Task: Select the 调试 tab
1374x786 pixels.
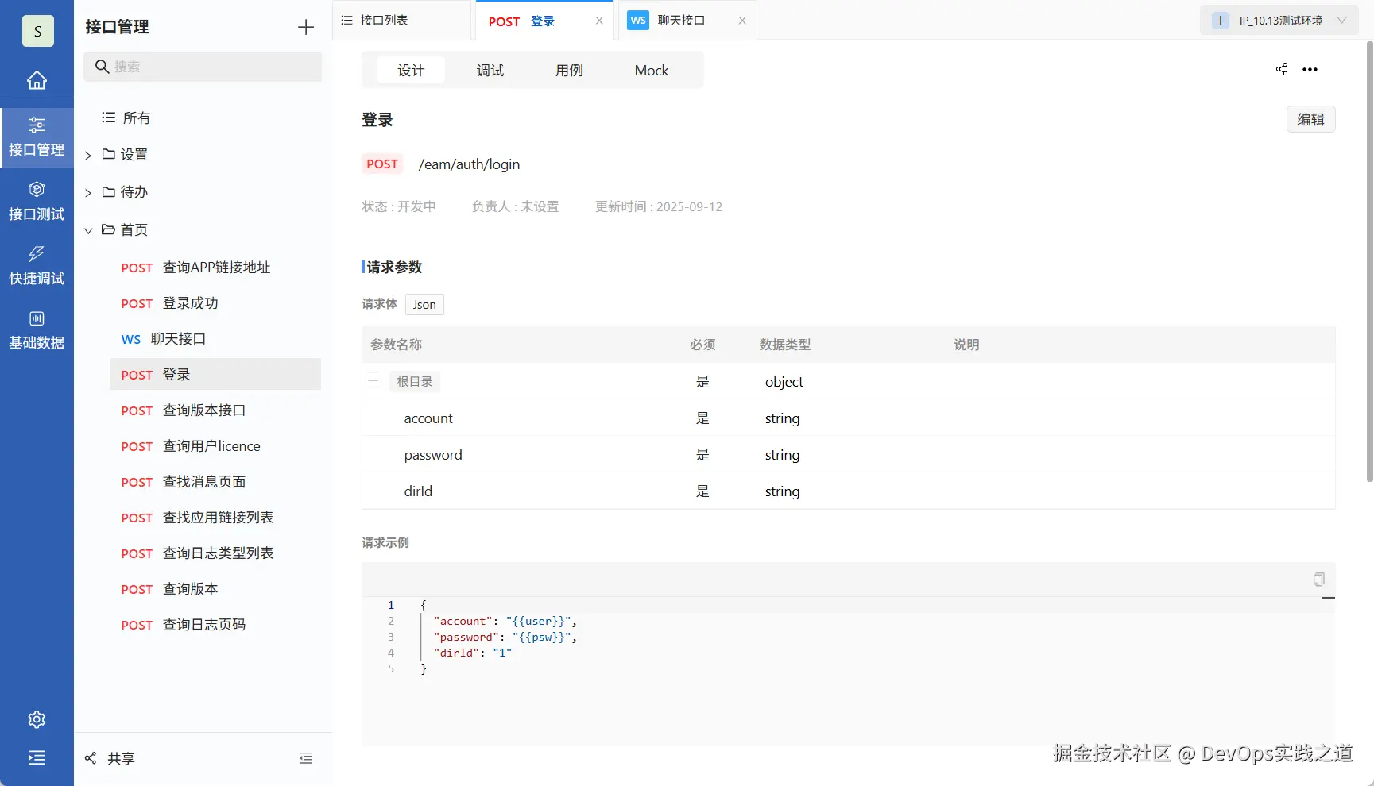Action: [490, 70]
